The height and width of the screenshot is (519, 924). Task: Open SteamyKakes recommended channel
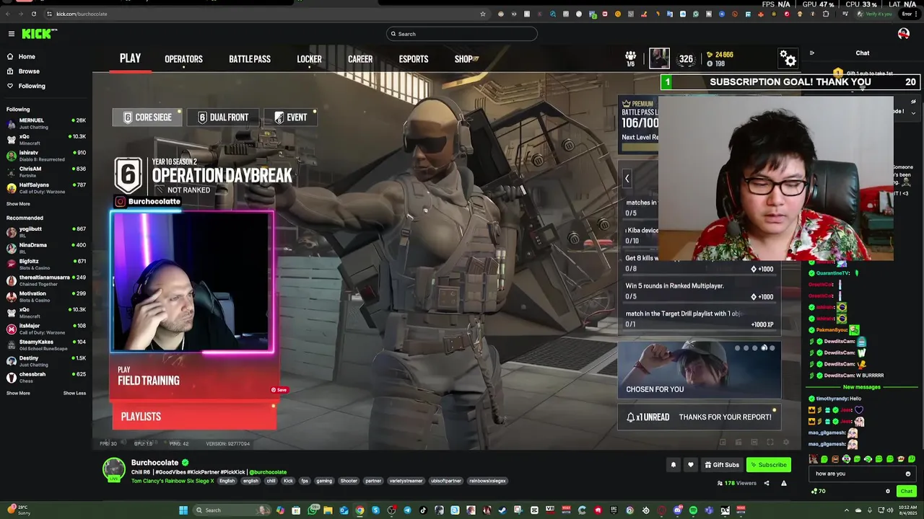[46, 345]
